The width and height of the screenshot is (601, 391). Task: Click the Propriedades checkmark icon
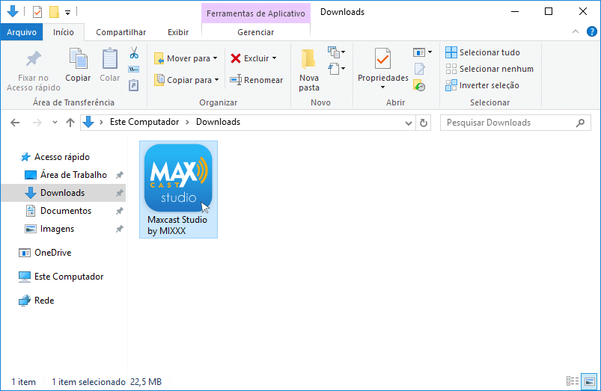[x=383, y=58]
